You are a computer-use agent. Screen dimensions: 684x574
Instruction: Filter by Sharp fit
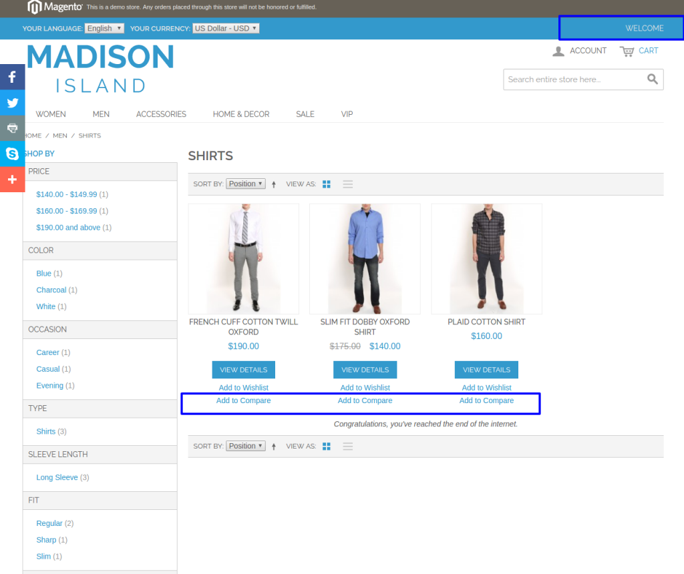(x=46, y=539)
